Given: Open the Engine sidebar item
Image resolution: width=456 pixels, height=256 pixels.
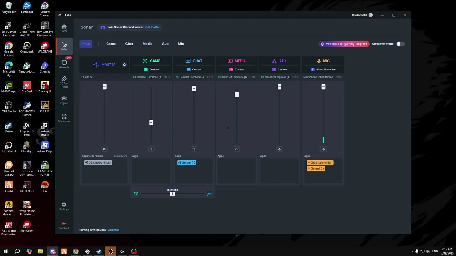Looking at the screenshot, I should coord(64,100).
